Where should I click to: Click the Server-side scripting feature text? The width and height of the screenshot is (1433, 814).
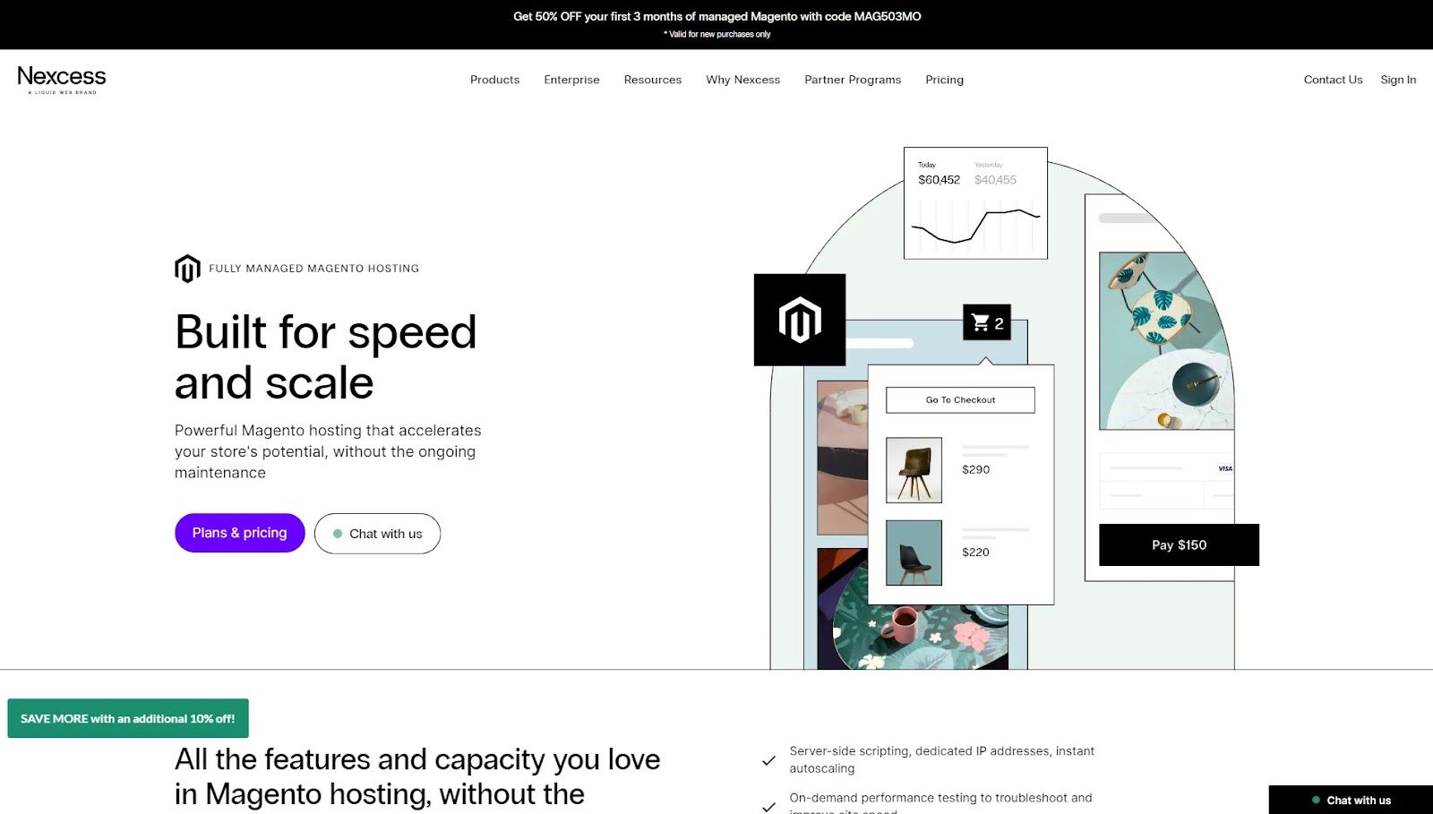click(941, 759)
